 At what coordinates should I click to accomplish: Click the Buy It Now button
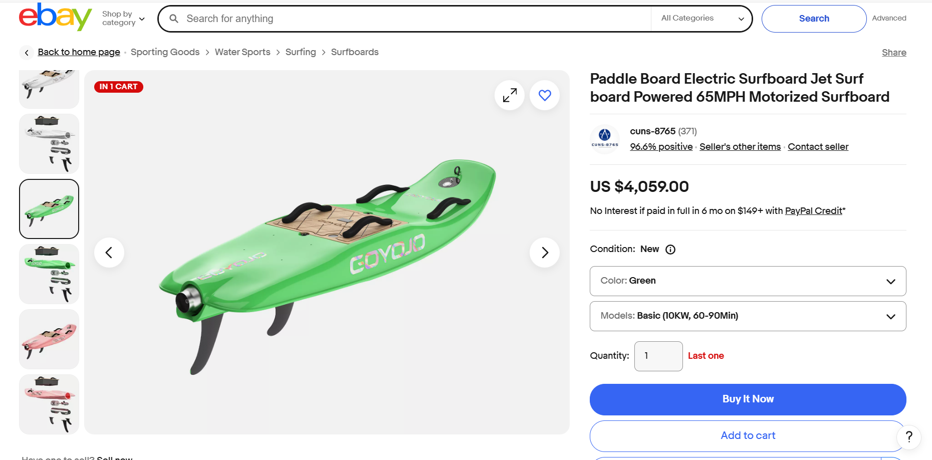coord(748,399)
